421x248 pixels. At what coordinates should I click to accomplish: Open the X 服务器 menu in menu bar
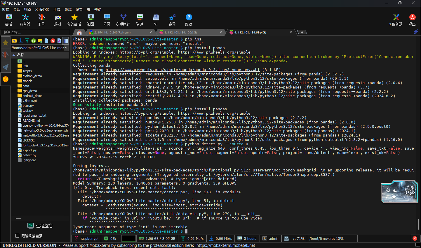42,10
